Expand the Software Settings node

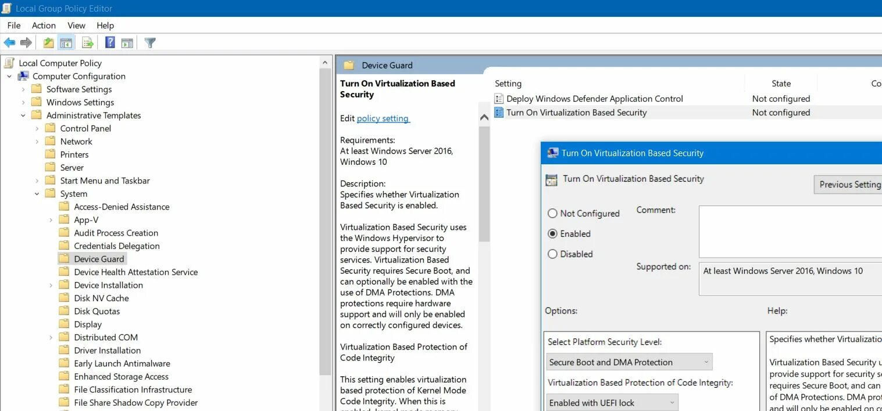coord(23,89)
